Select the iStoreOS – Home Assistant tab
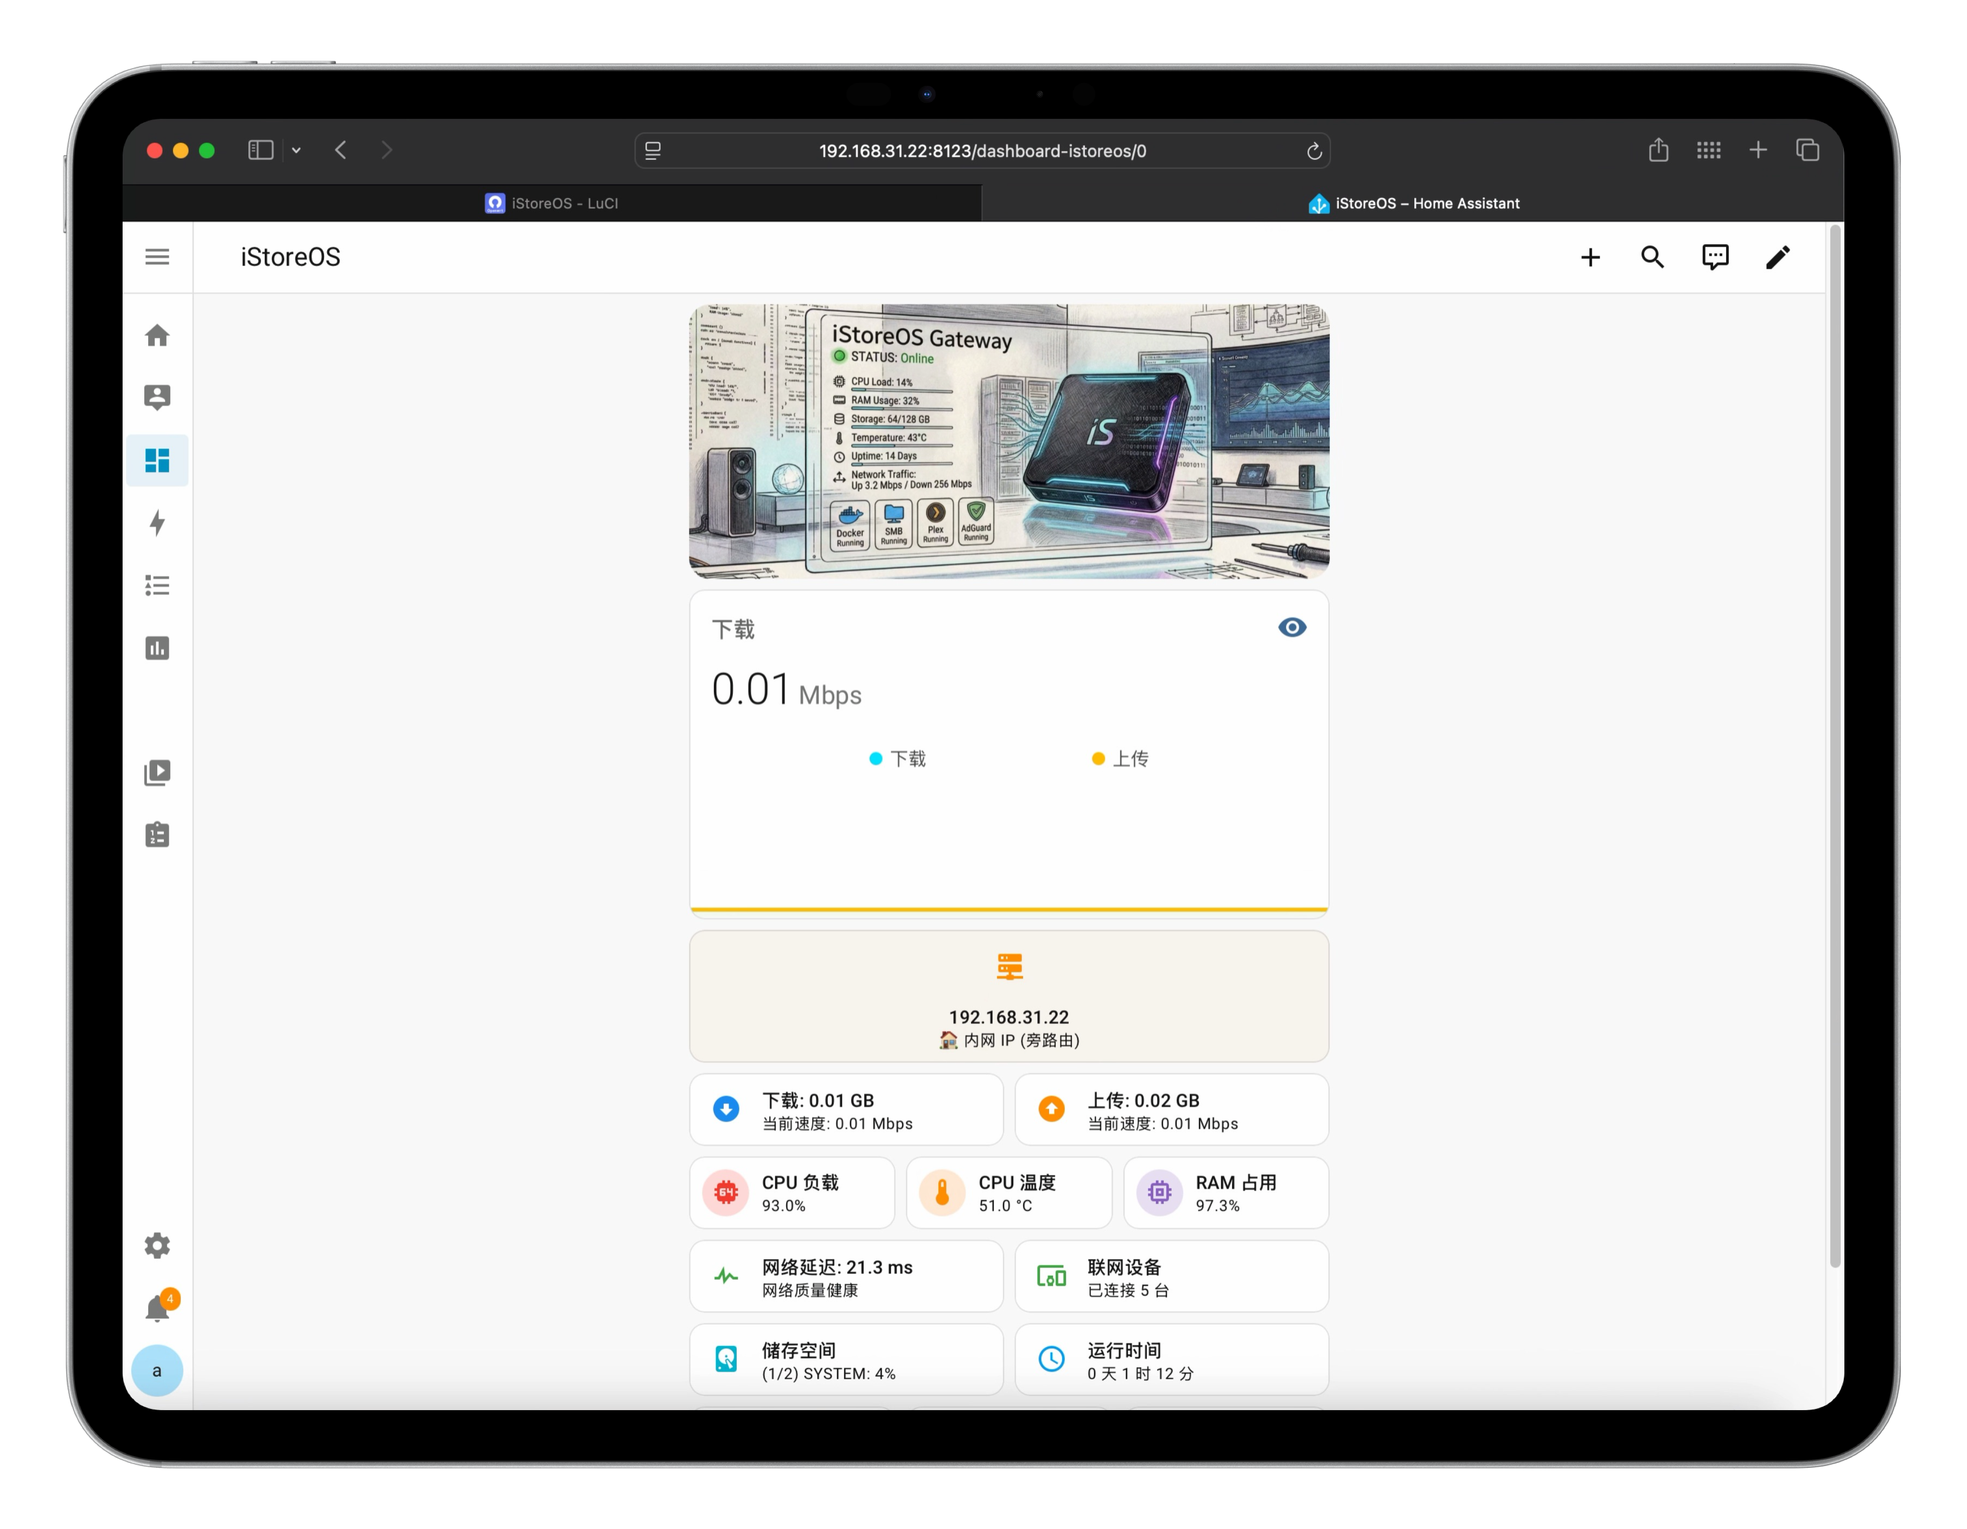The image size is (1967, 1529). tap(1412, 203)
